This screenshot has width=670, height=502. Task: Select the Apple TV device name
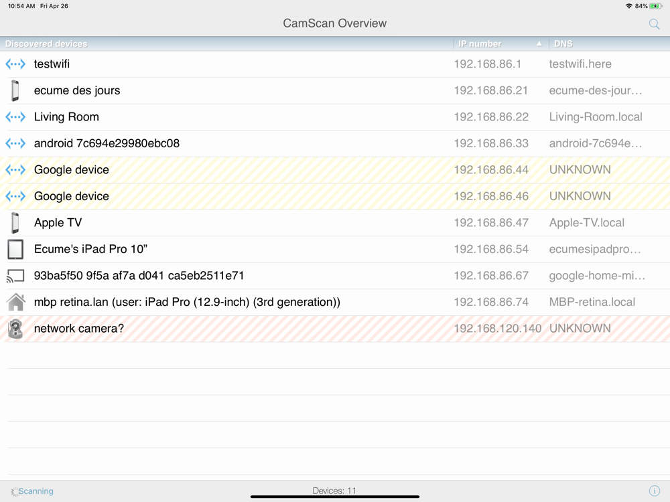pos(58,223)
